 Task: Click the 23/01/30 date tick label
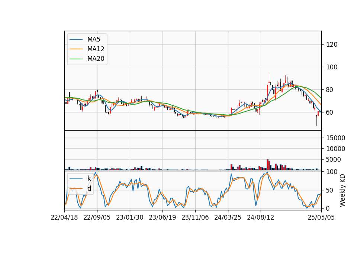coord(130,217)
